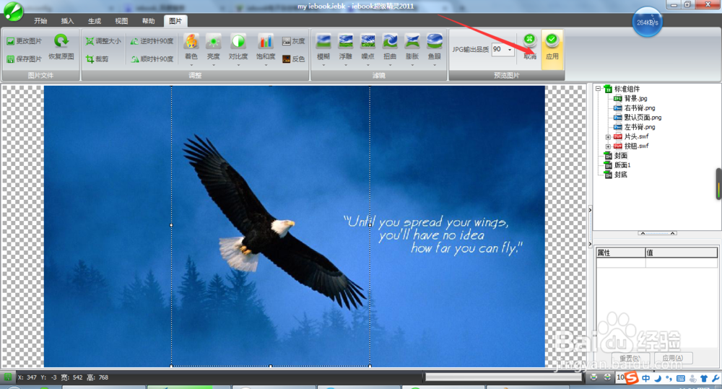This screenshot has width=722, height=389.
Task: Click the 亮度 brightness icon
Action: click(x=213, y=41)
